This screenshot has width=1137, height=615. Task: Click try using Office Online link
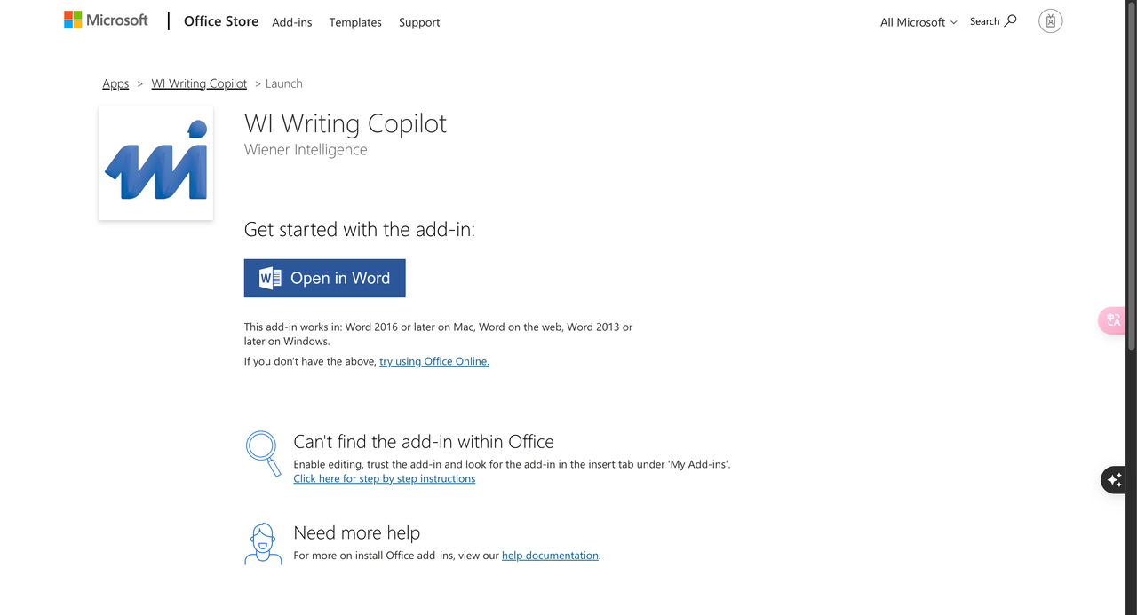[434, 361]
